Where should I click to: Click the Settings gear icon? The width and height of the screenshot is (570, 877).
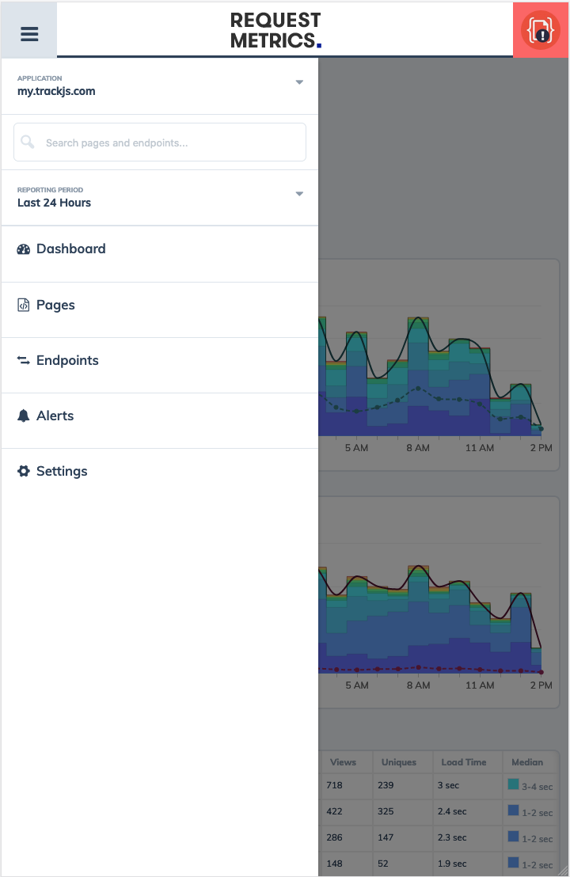point(24,471)
